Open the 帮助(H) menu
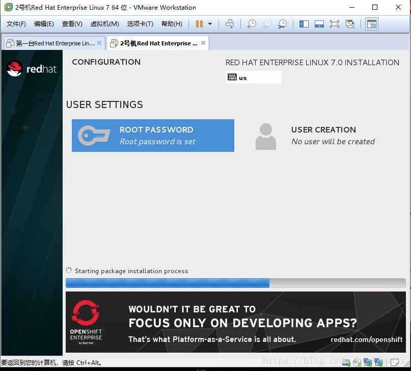This screenshot has height=371, width=411. tap(172, 24)
